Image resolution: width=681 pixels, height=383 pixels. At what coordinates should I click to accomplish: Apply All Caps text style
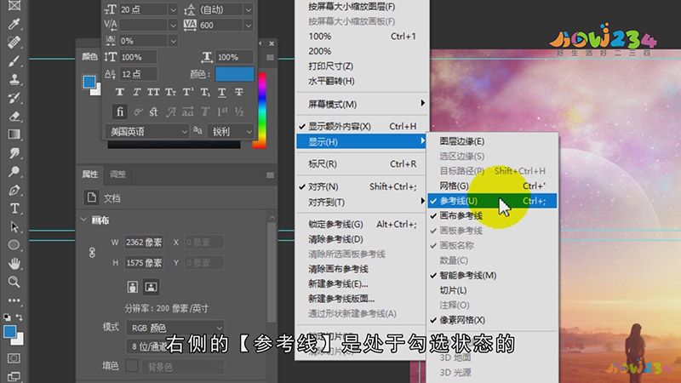[153, 92]
